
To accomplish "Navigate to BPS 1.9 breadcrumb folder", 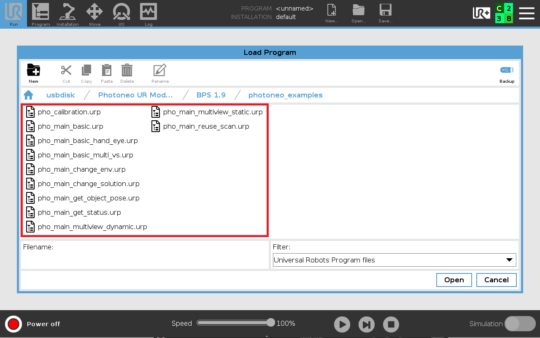I will (x=211, y=95).
